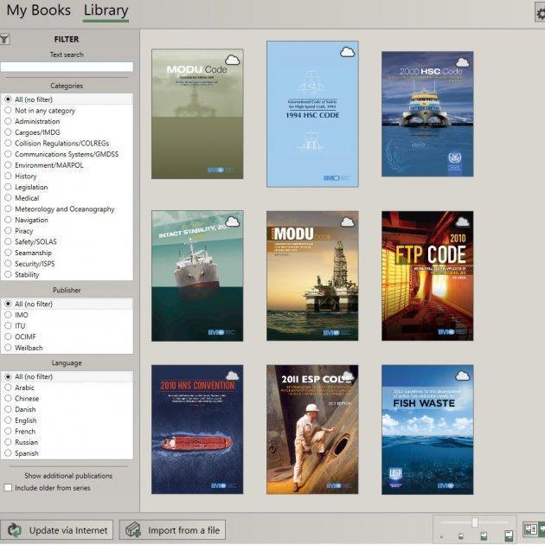This screenshot has height=545, width=545.
Task: Choose the second-largest cover-size icon
Action: click(x=484, y=535)
